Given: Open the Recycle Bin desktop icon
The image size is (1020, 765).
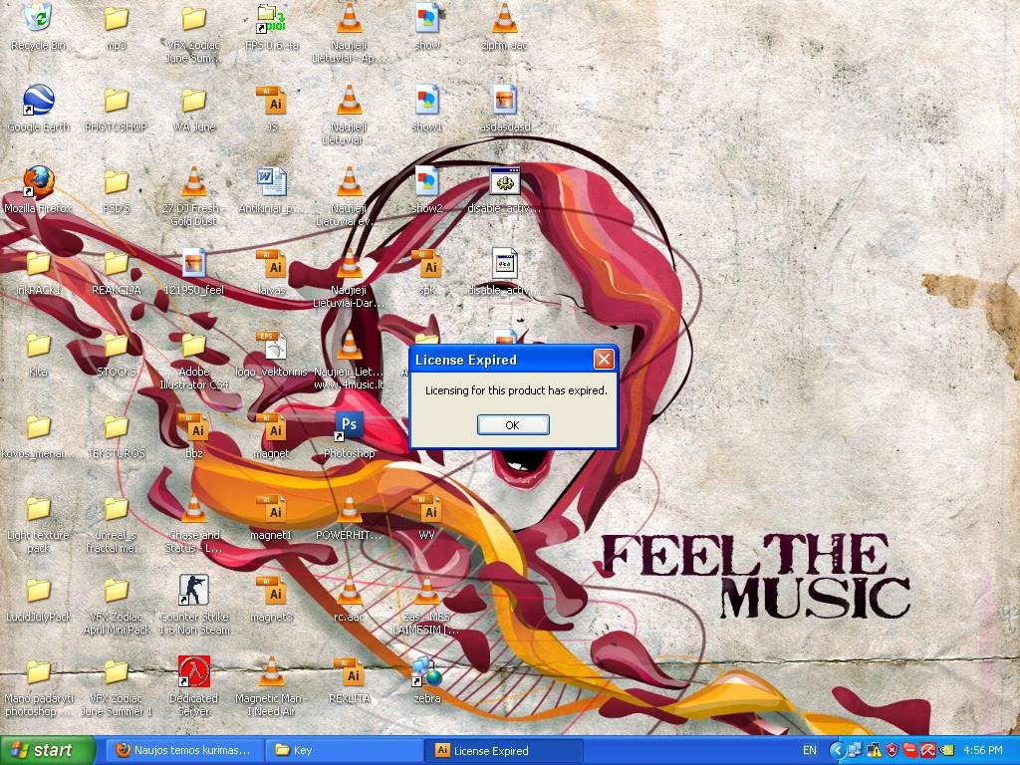Looking at the screenshot, I should (38, 18).
